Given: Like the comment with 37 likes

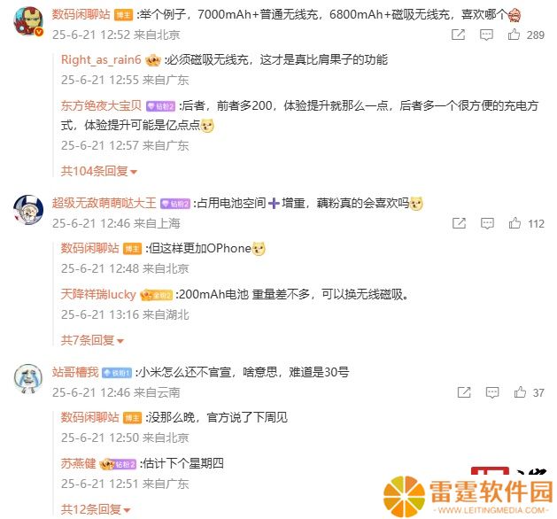Looking at the screenshot, I should 520,392.
